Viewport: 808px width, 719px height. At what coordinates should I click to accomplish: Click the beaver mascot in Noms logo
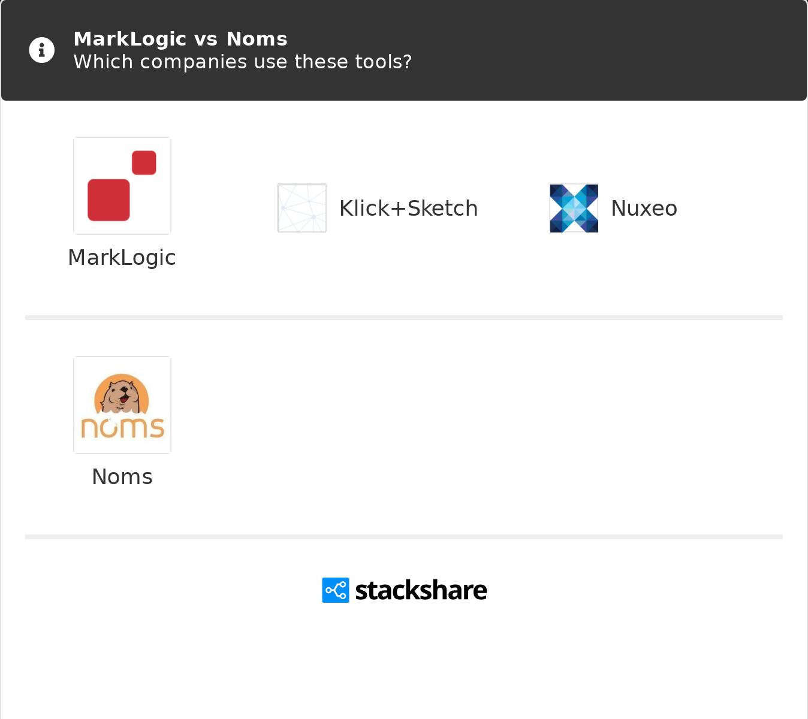[x=122, y=395]
